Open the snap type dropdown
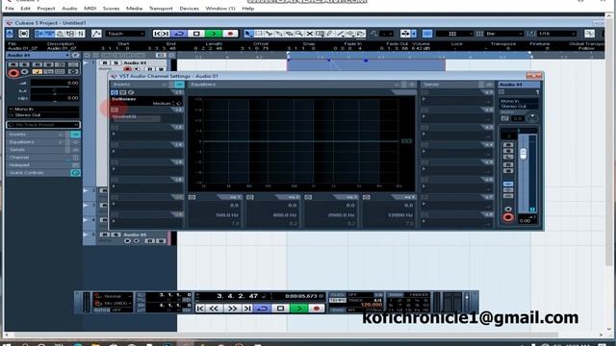 pyautogui.click(x=453, y=34)
